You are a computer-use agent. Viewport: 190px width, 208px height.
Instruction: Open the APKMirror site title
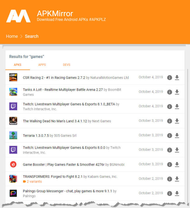coord(55,13)
